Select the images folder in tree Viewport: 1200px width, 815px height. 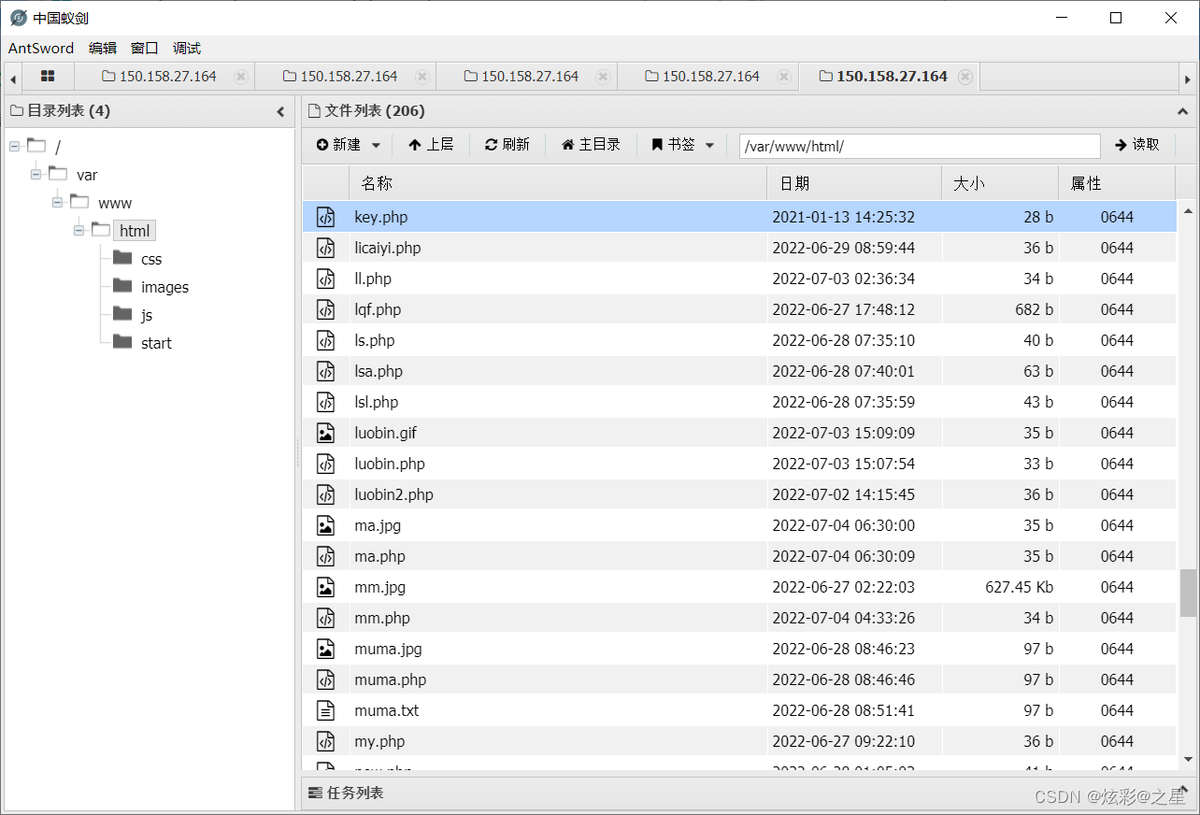[x=164, y=287]
